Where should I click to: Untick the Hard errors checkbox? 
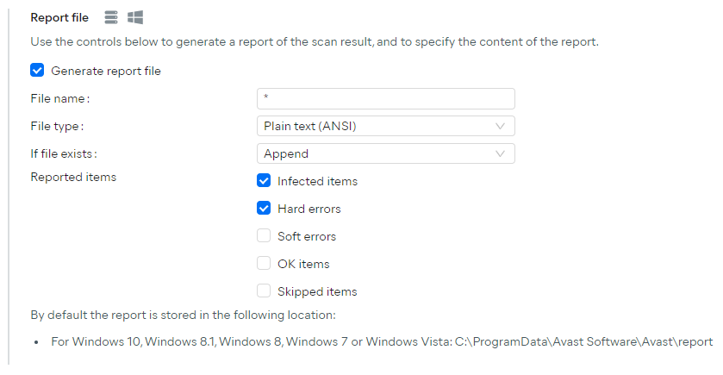pyautogui.click(x=264, y=209)
